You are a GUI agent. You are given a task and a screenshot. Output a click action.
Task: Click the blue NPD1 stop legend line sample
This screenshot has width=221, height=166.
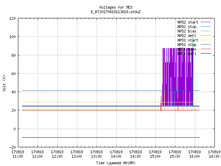coord(205,45)
